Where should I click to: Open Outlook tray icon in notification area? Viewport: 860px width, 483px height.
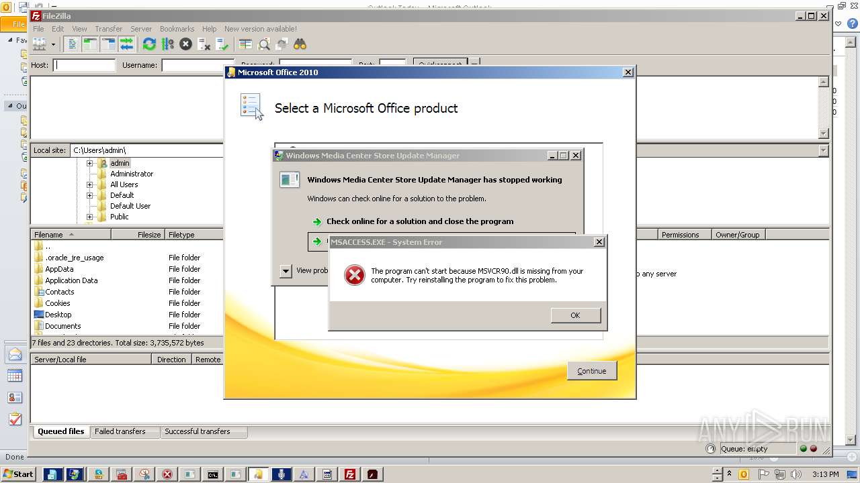click(x=744, y=474)
